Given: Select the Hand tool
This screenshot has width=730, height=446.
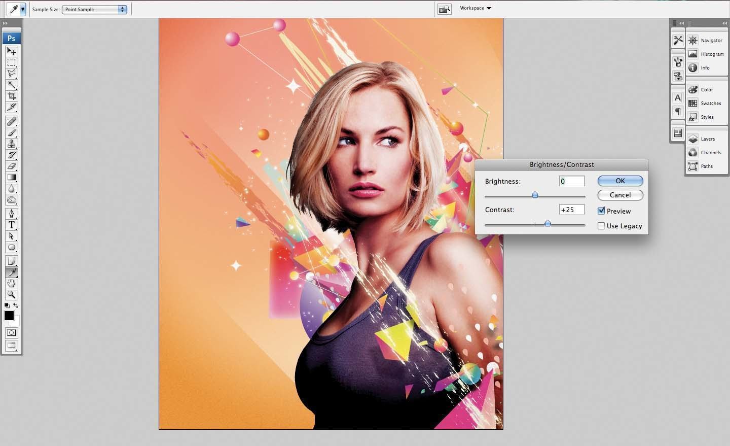Looking at the screenshot, I should pyautogui.click(x=11, y=283).
